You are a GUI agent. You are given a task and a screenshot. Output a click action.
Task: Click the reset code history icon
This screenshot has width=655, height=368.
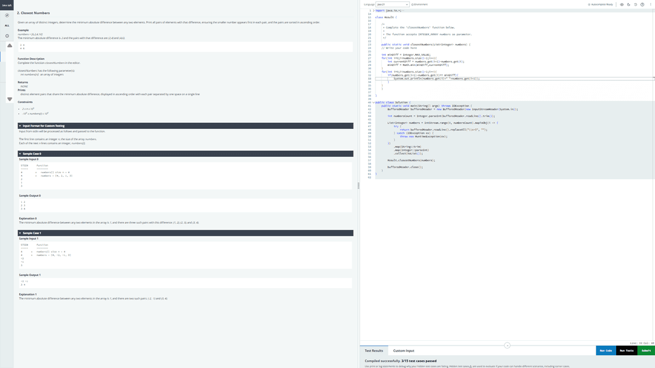[636, 5]
